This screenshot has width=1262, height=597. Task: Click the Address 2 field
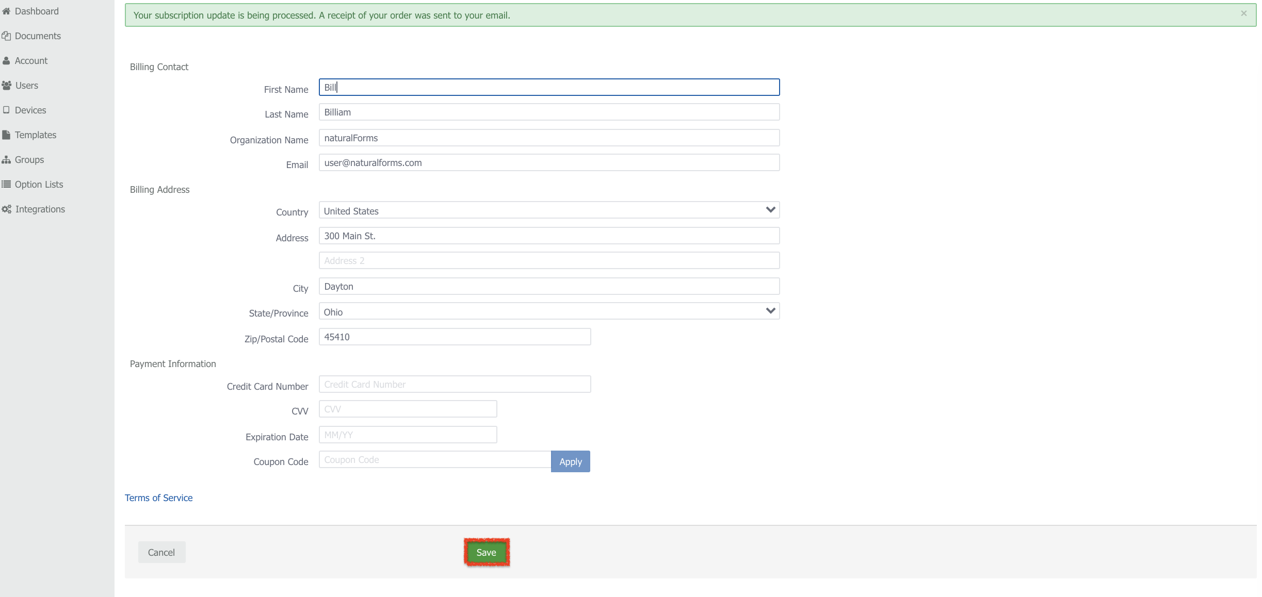point(549,260)
